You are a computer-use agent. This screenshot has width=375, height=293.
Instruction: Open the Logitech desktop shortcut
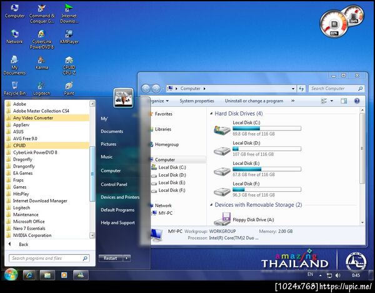(x=42, y=89)
